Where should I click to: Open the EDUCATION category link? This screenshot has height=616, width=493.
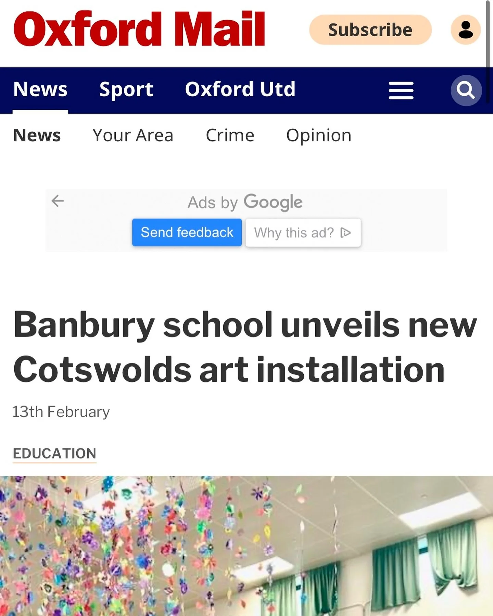click(x=54, y=454)
